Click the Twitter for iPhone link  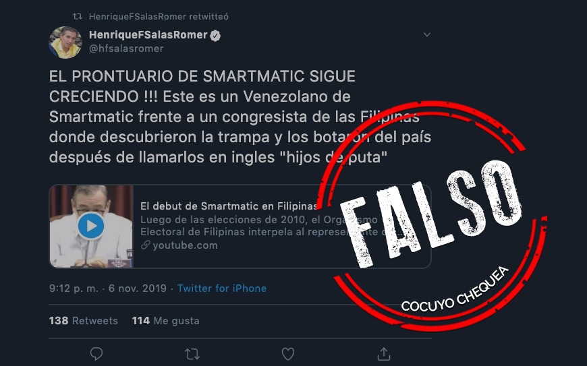coord(222,288)
